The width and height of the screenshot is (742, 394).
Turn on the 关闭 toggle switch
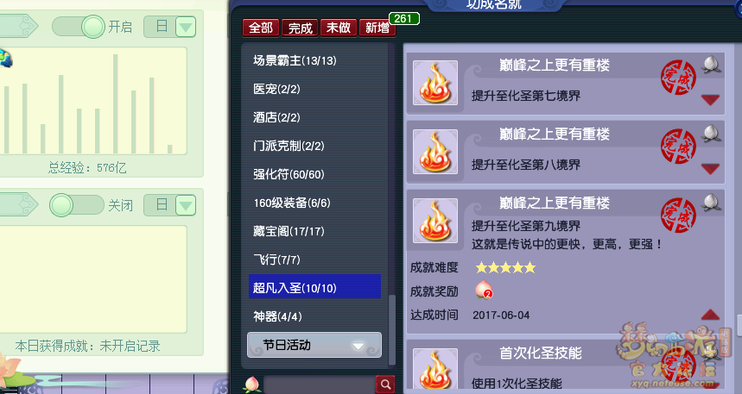(77, 205)
